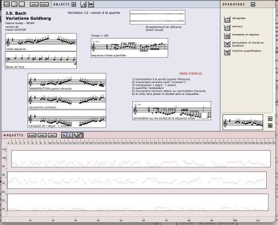278x225 pixels.
Task: Expand Operators with the plus button
Action: 252,4
